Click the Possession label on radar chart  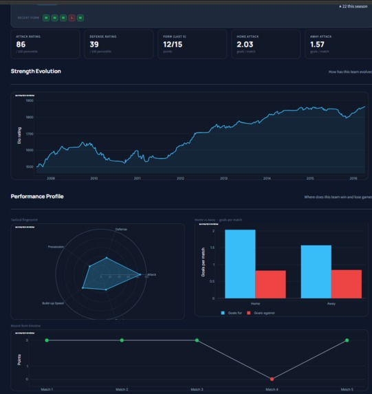coord(56,247)
